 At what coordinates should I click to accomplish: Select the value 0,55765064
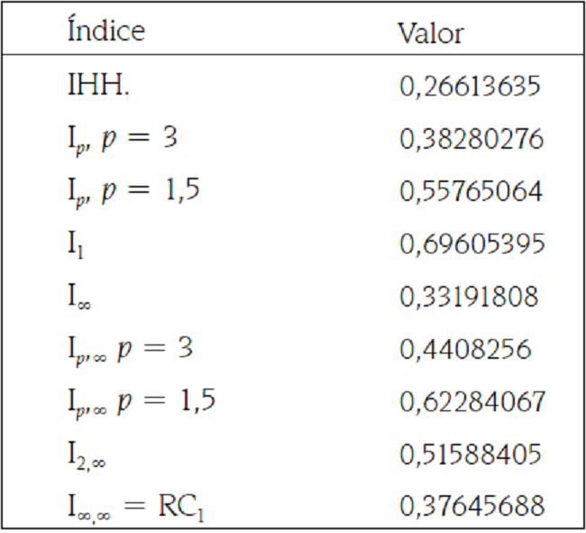coord(471,191)
